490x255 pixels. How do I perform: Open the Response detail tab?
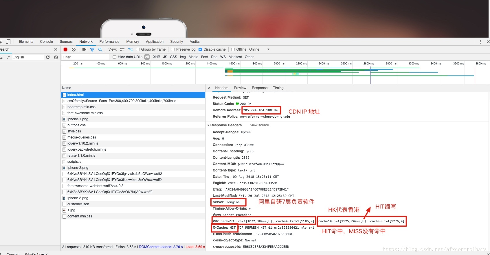tap(260, 88)
